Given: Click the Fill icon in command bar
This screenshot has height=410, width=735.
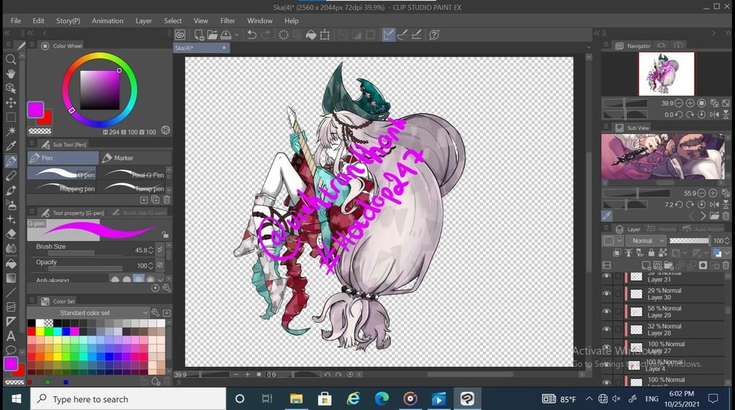Looking at the screenshot, I should 311,34.
